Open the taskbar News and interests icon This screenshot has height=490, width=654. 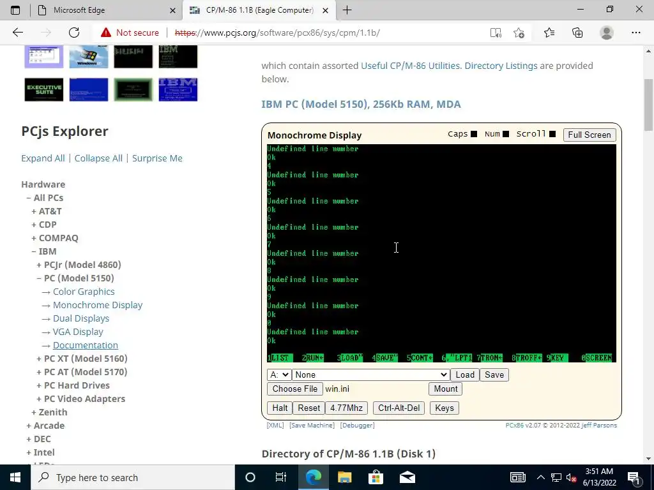[x=517, y=477]
